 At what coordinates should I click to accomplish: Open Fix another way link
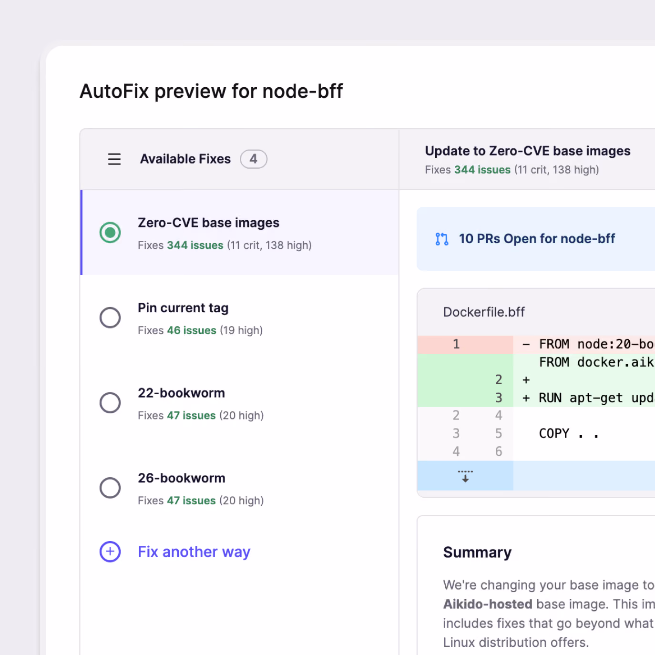194,552
